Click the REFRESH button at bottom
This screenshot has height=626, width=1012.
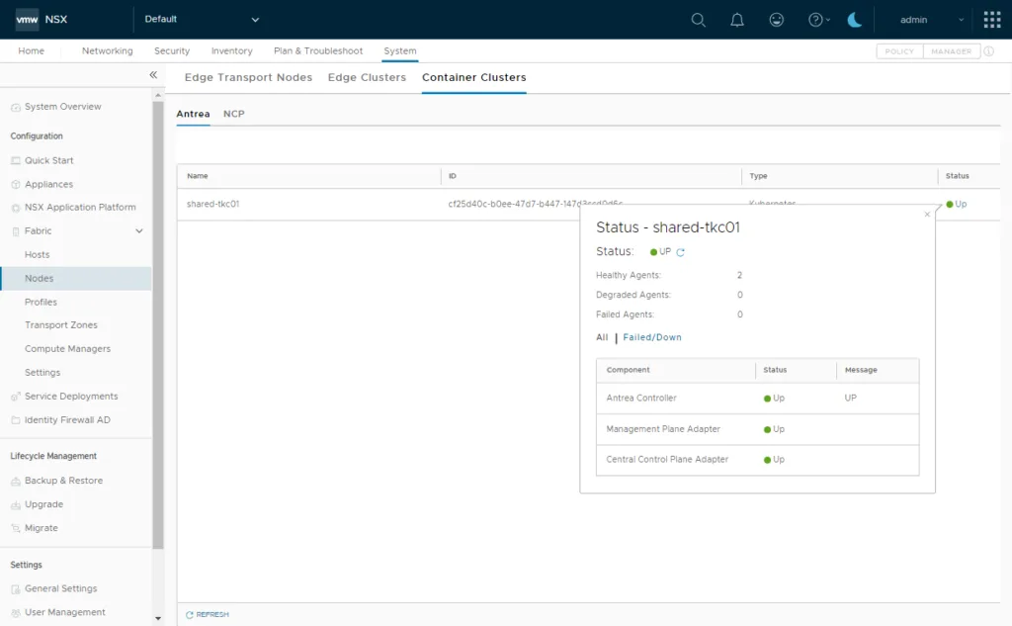[208, 614]
